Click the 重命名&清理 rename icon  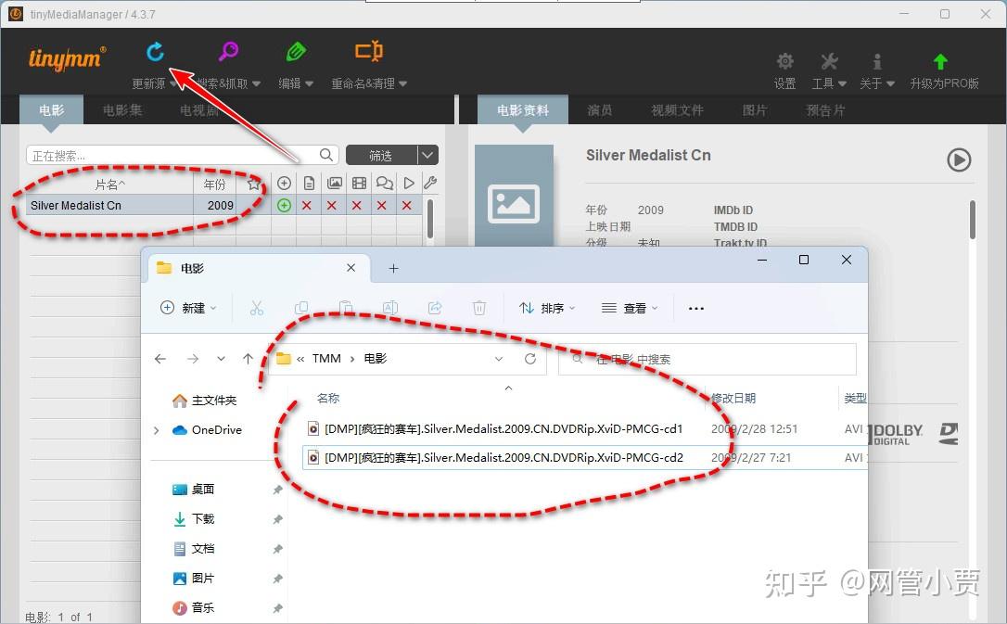(368, 51)
